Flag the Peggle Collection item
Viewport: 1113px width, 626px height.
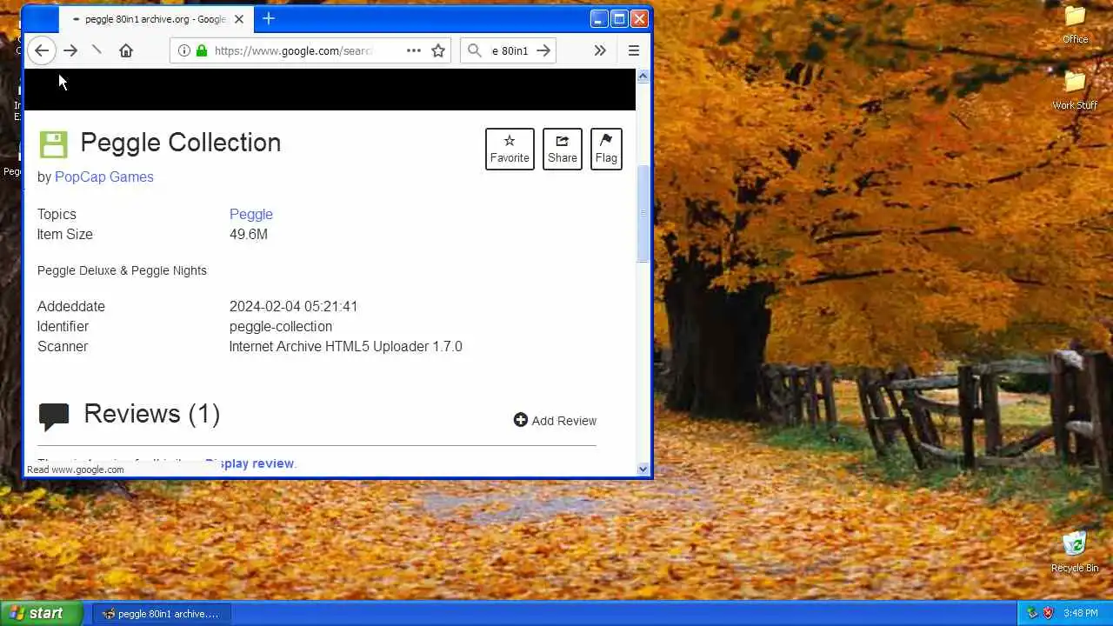606,149
